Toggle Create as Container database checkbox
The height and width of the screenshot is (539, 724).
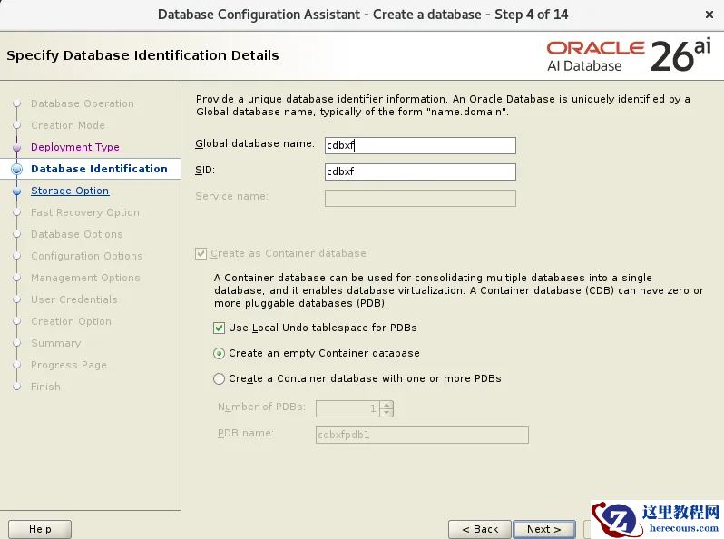tap(201, 253)
